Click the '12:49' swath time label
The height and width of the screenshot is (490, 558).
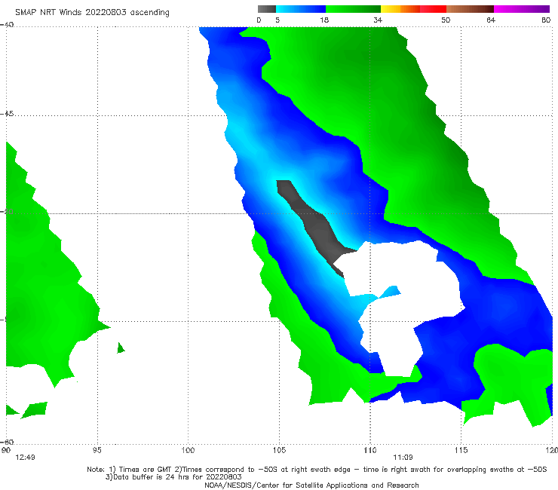[x=26, y=458]
